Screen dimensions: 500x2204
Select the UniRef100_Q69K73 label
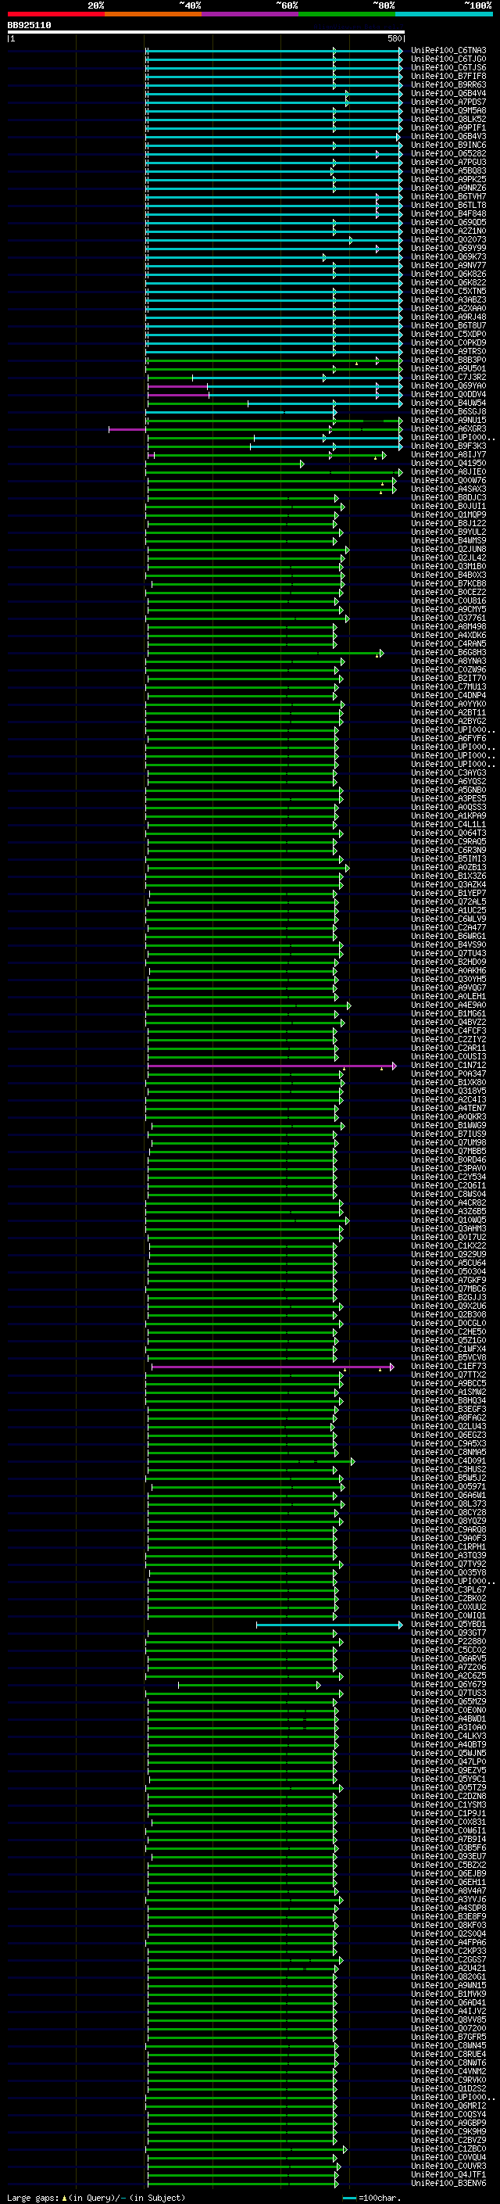(x=448, y=256)
